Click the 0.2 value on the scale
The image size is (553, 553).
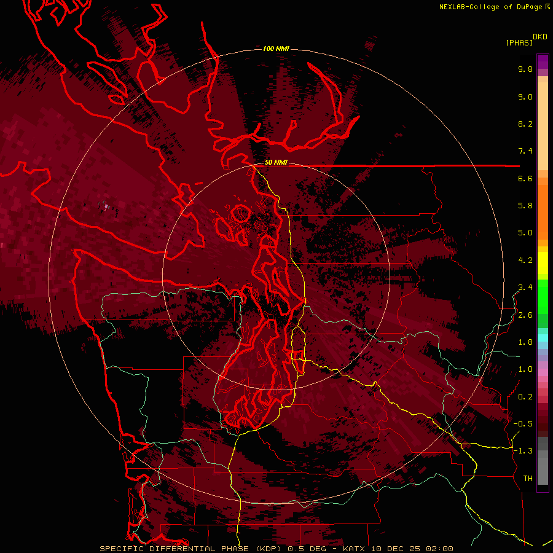click(x=525, y=397)
